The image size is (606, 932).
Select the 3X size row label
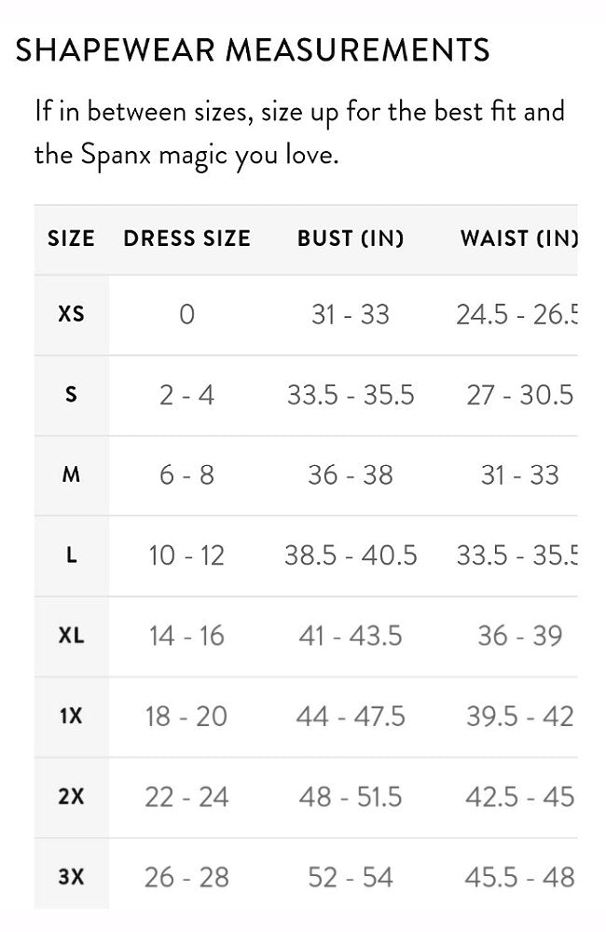[x=72, y=877]
